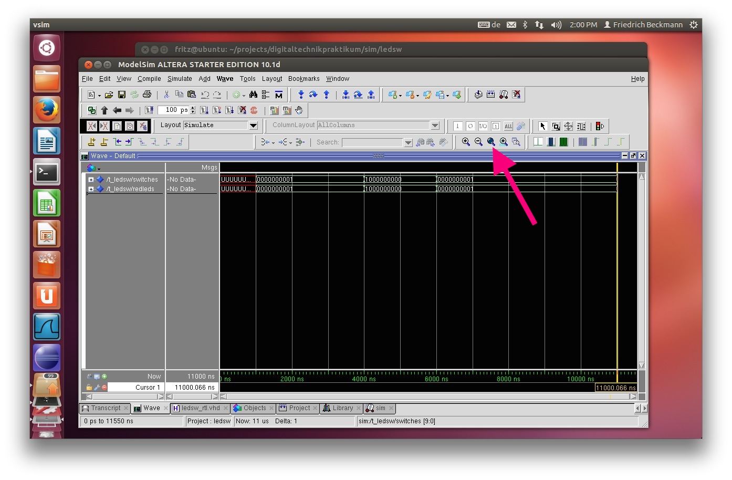Expand the /t_ledsw/redleds signal
Image resolution: width=732 pixels, height=480 pixels.
91,189
